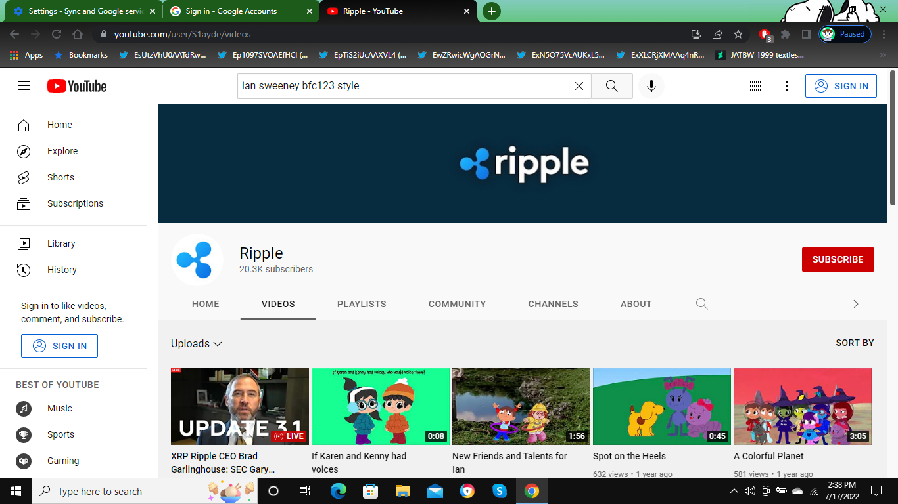Open the YouTube hamburger guide menu
The height and width of the screenshot is (504, 898).
(24, 86)
